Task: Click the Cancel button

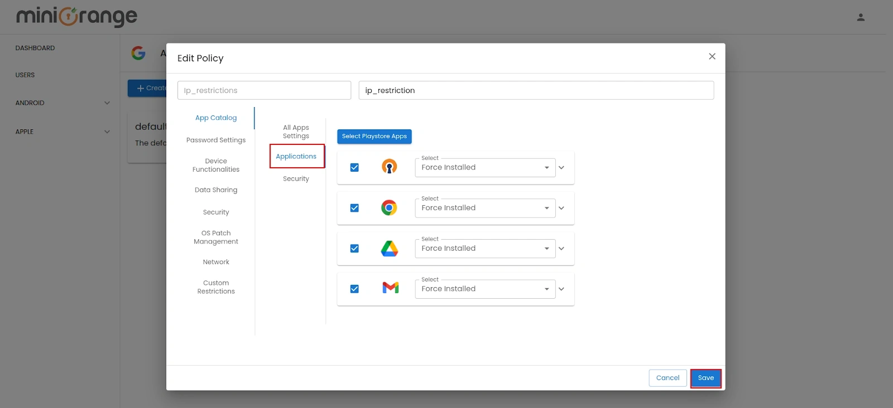Action: click(668, 378)
